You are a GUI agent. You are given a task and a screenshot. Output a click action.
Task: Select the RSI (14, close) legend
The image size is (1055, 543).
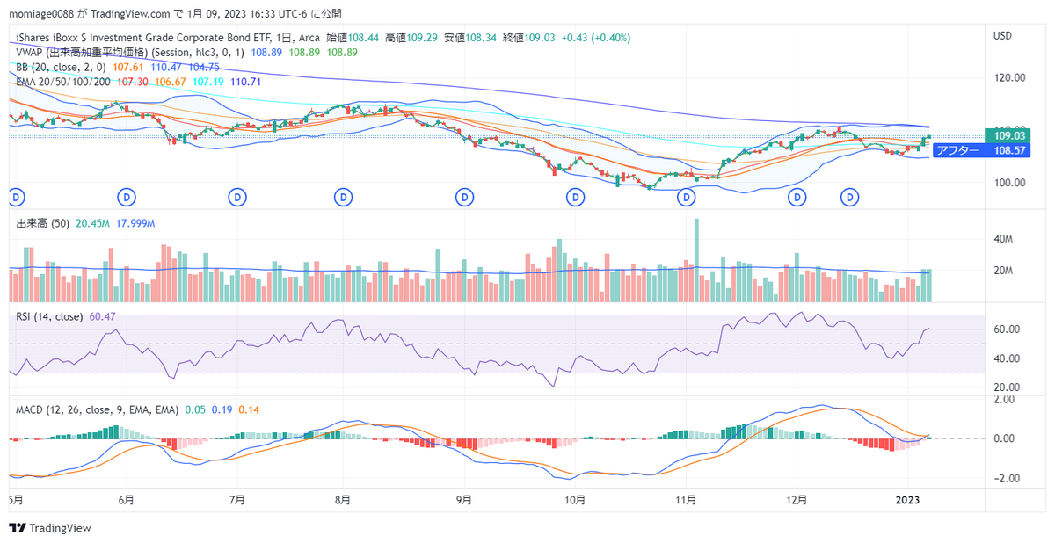[50, 316]
